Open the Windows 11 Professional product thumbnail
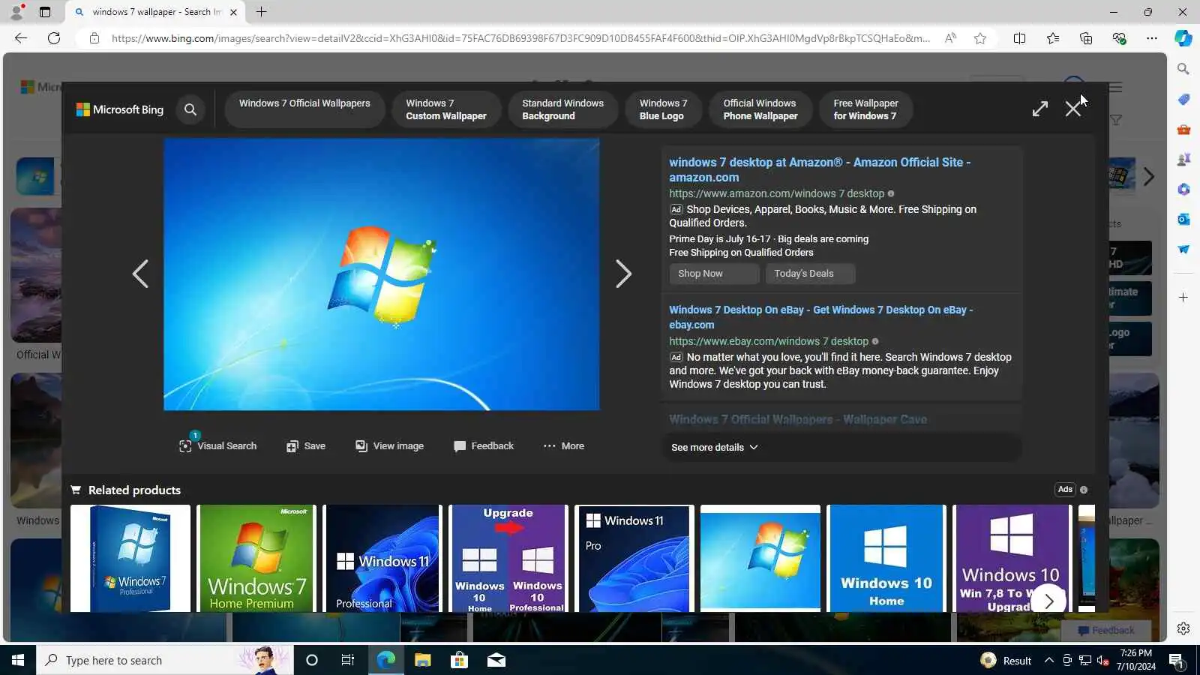The image size is (1200, 675). [382, 558]
